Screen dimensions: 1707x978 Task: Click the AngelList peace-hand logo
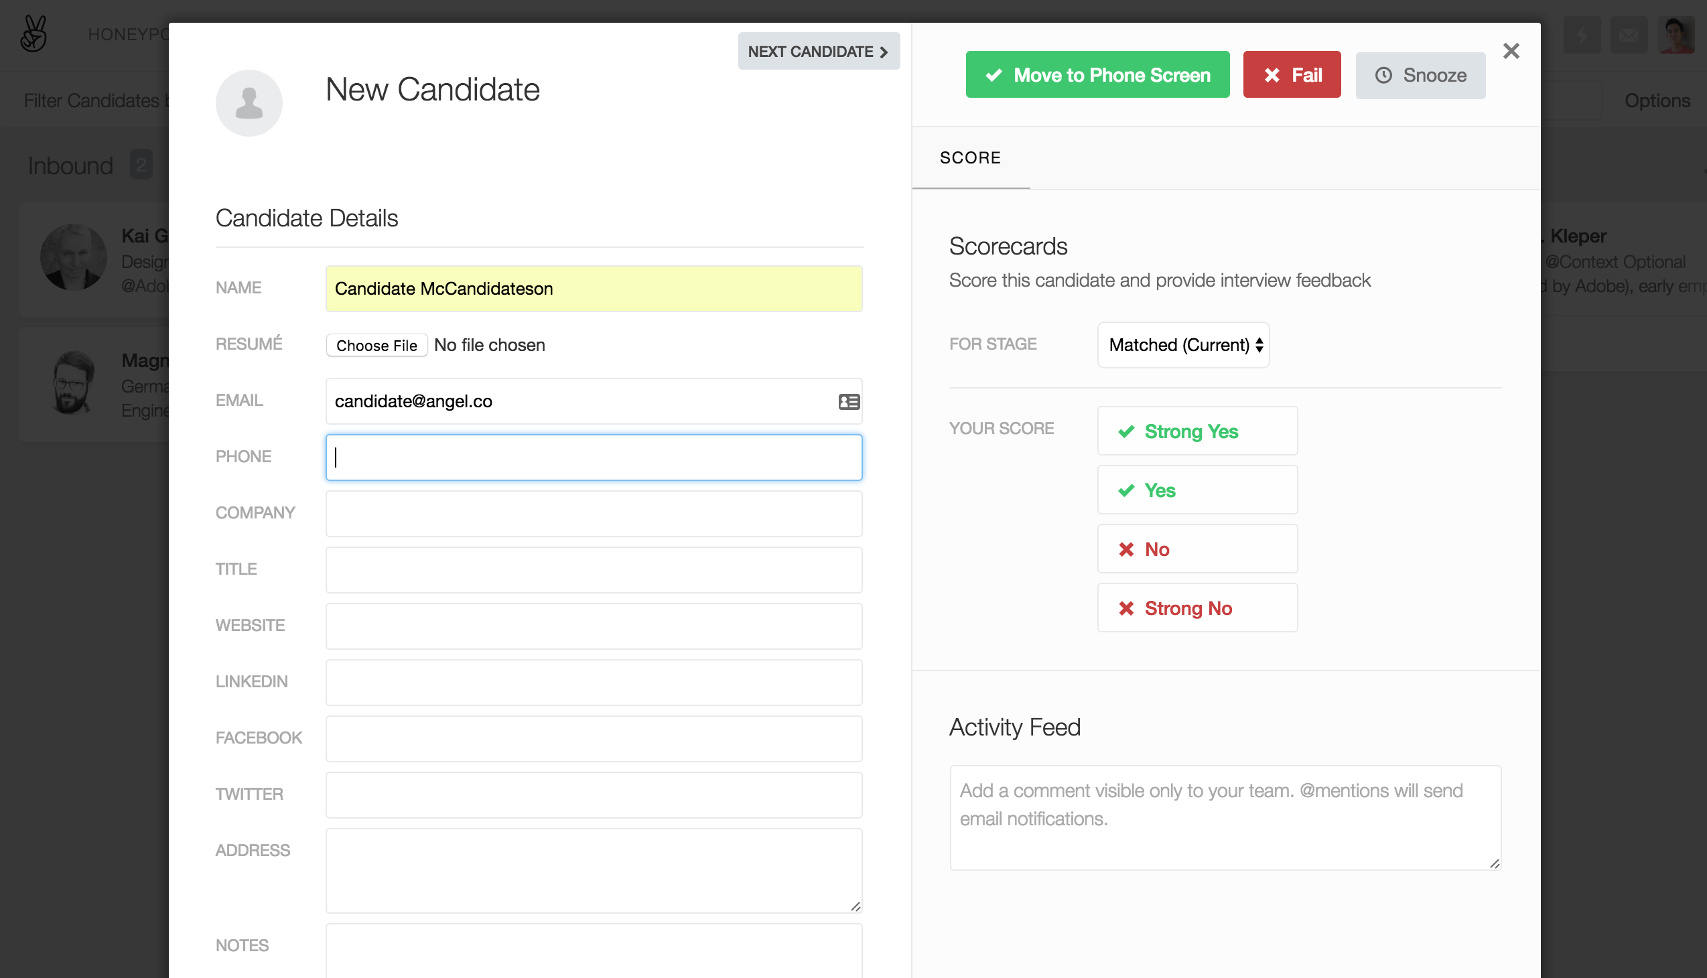33,33
